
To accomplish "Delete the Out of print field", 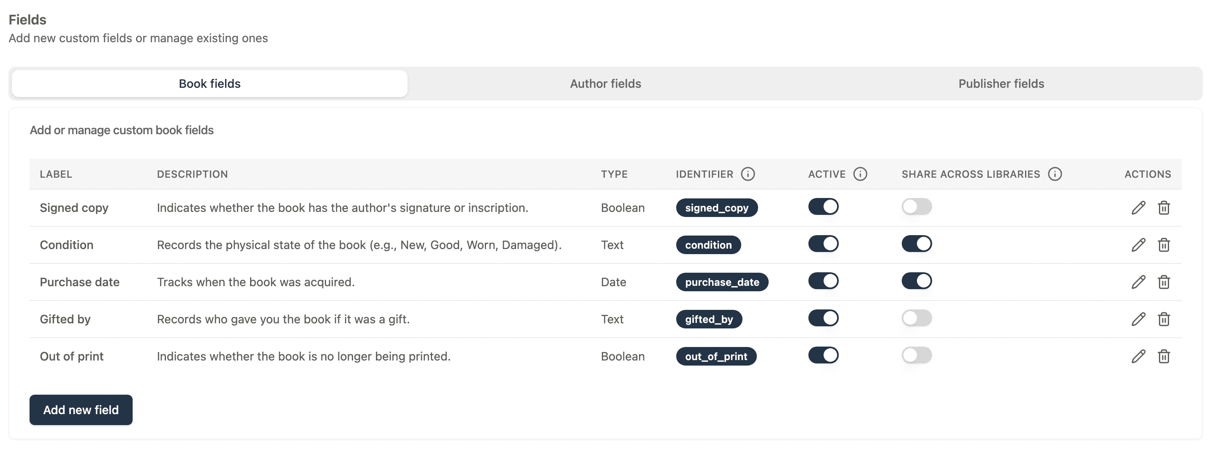I will click(x=1164, y=356).
